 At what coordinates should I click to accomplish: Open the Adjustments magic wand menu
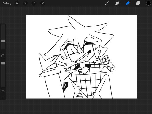[x=25, y=3]
